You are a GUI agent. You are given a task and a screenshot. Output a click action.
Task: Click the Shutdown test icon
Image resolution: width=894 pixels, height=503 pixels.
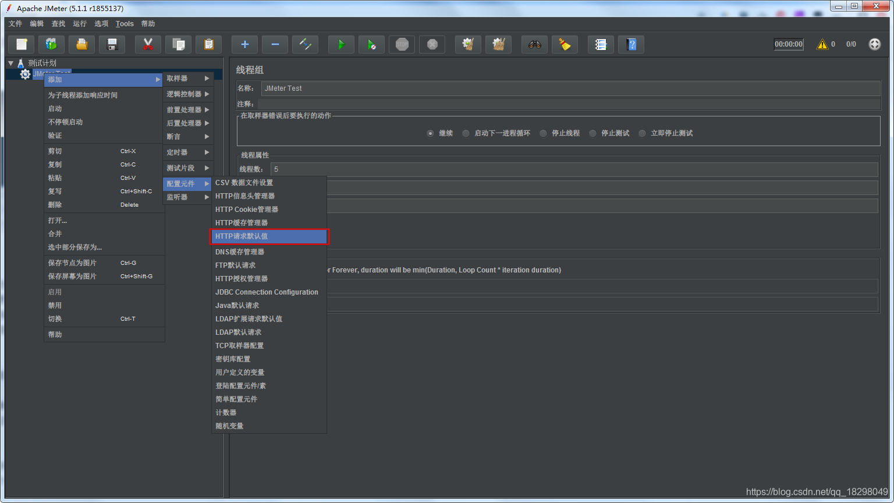432,44
